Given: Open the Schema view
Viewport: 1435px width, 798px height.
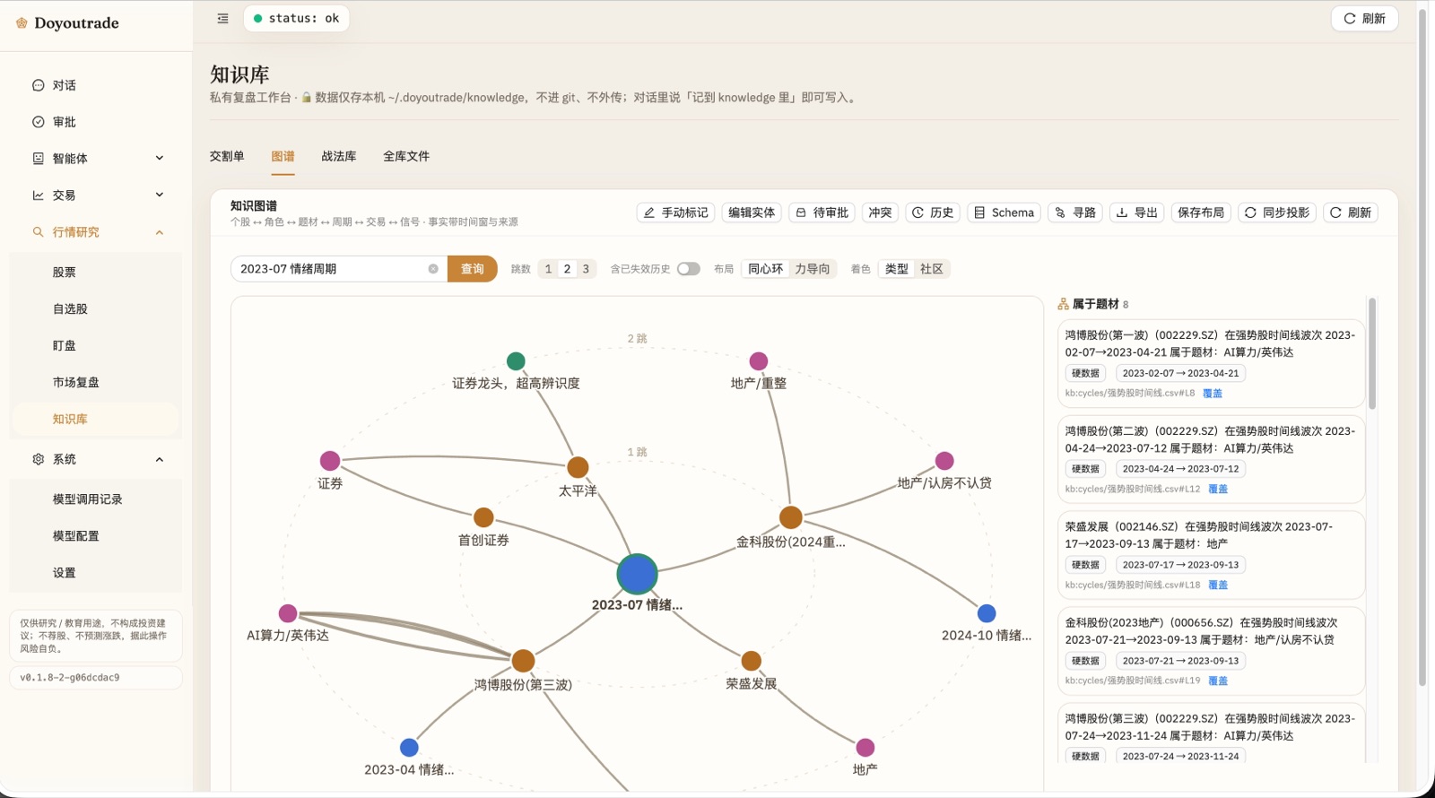Looking at the screenshot, I should [1004, 213].
